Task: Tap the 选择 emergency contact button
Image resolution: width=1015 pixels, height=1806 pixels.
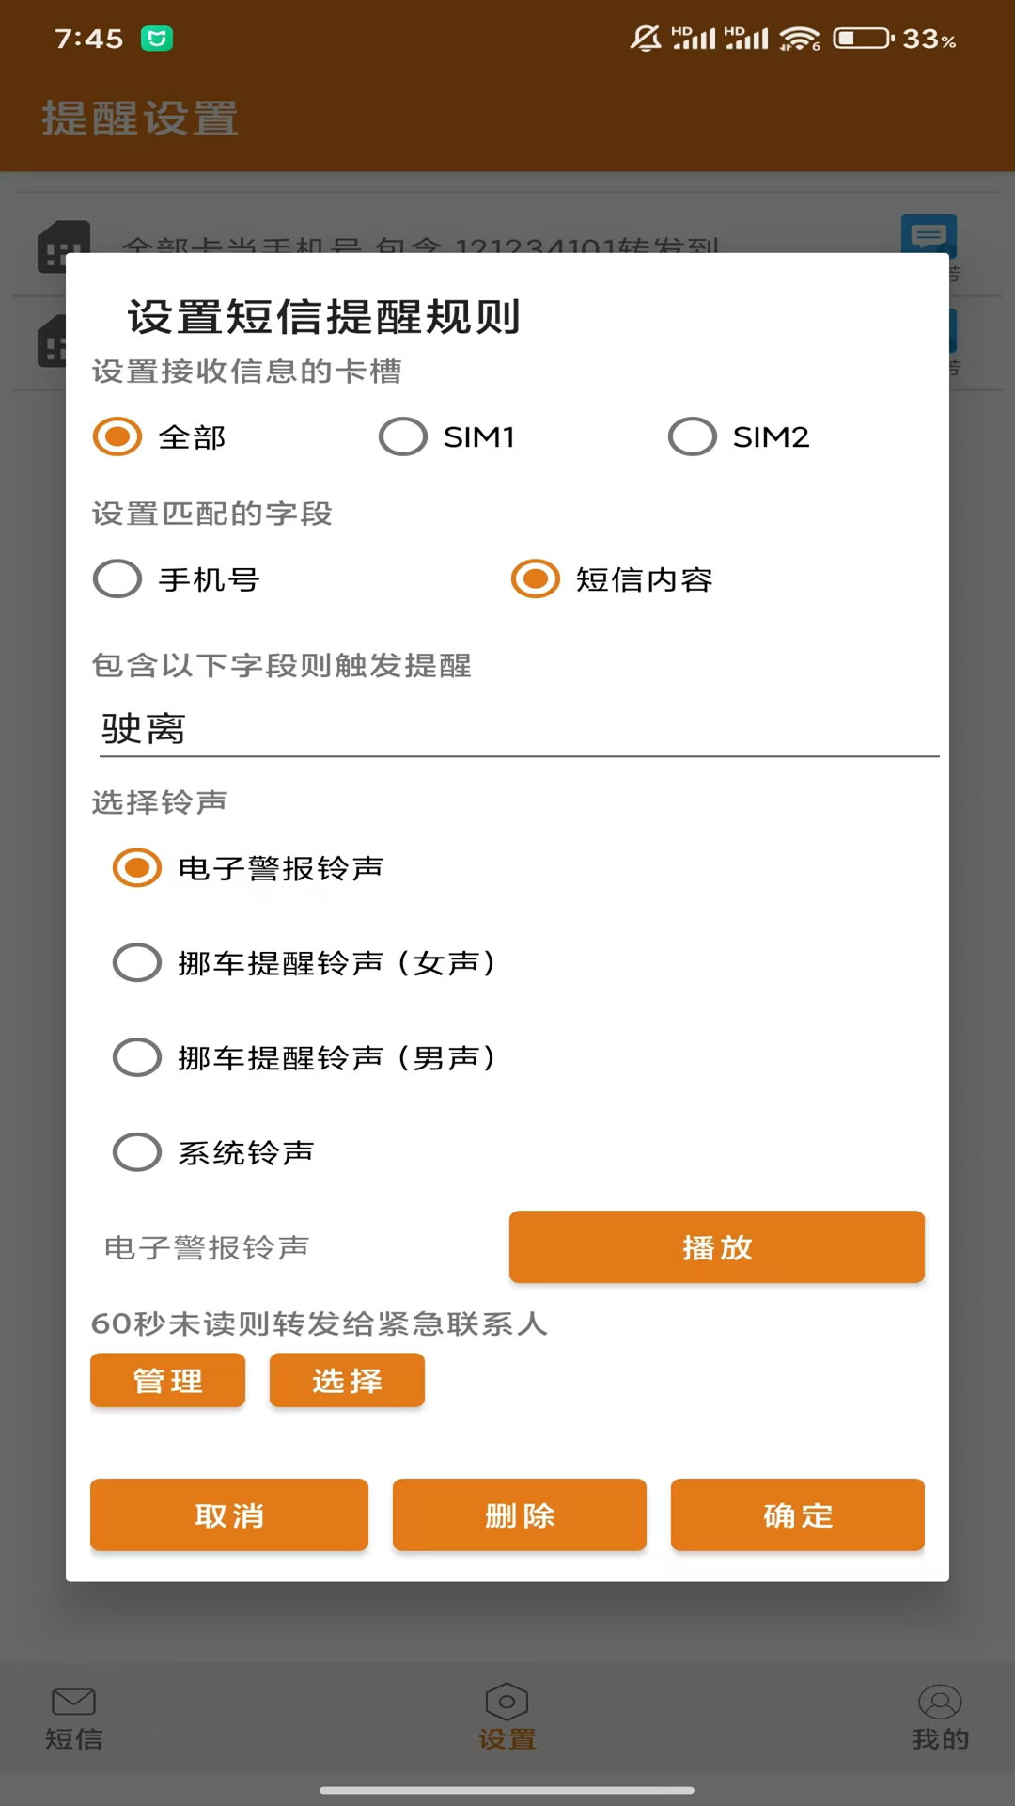Action: tap(347, 1380)
